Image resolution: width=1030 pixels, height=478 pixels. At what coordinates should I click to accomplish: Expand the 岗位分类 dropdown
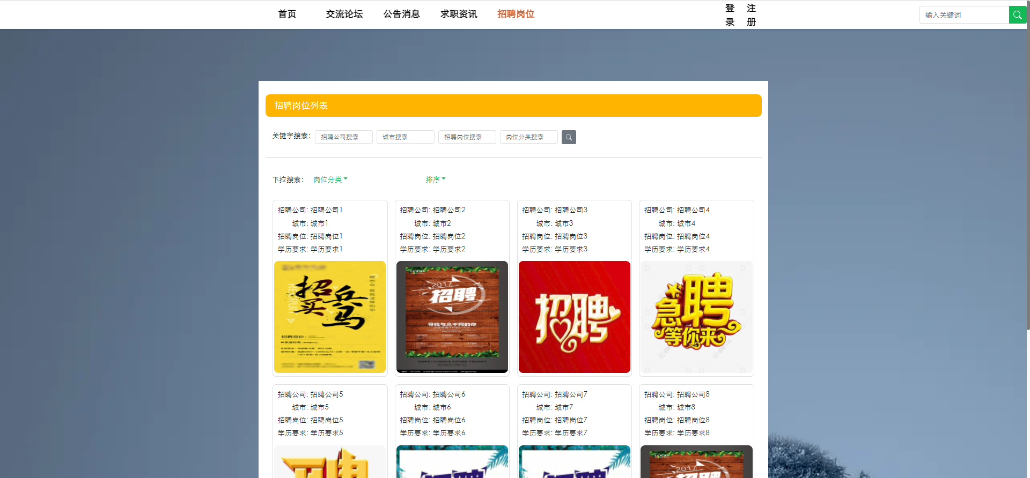(330, 180)
